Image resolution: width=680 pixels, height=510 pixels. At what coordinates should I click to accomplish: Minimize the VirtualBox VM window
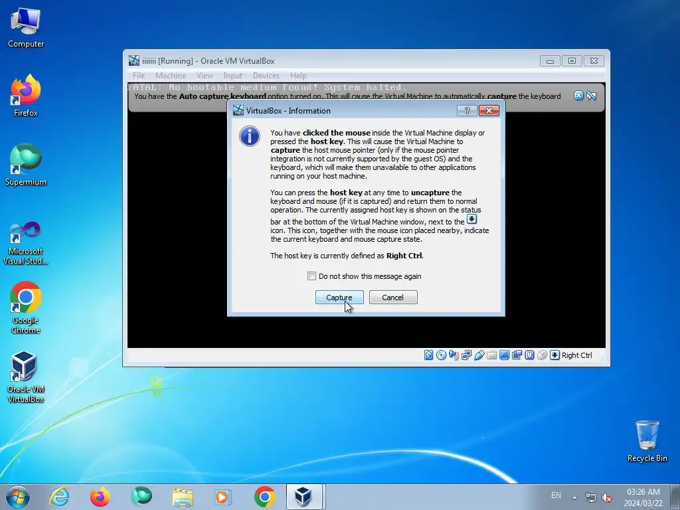click(x=550, y=61)
